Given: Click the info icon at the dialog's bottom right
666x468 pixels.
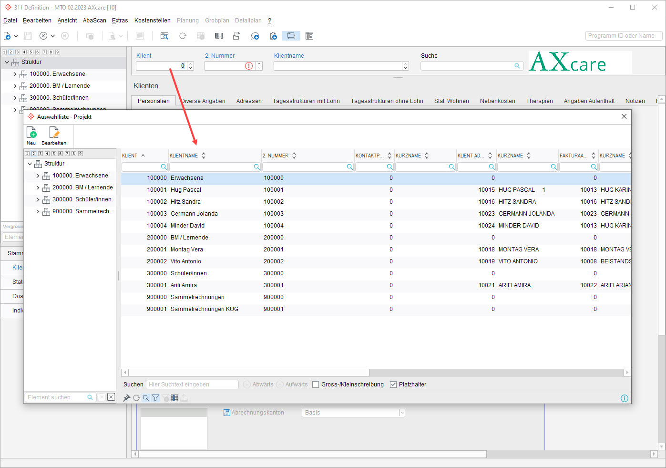Looking at the screenshot, I should pyautogui.click(x=625, y=398).
